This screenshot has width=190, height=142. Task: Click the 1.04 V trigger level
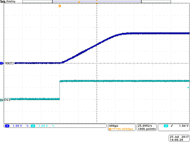point(184,126)
